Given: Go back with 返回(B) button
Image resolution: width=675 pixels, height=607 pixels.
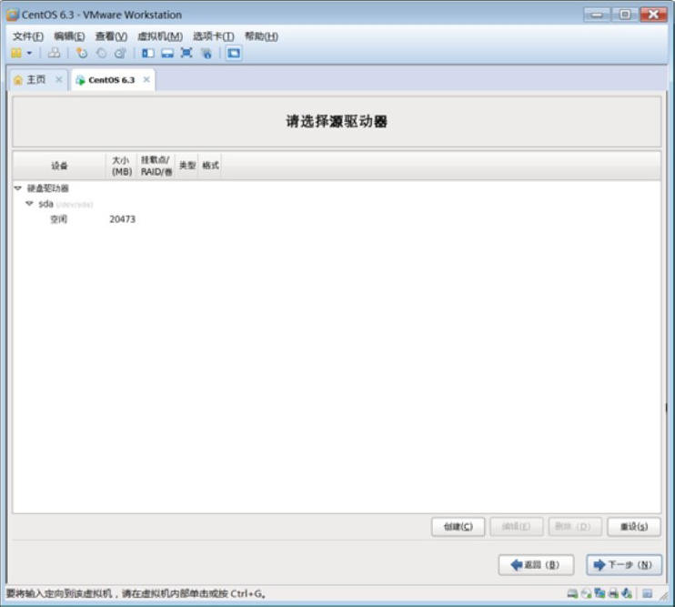Looking at the screenshot, I should tap(536, 565).
